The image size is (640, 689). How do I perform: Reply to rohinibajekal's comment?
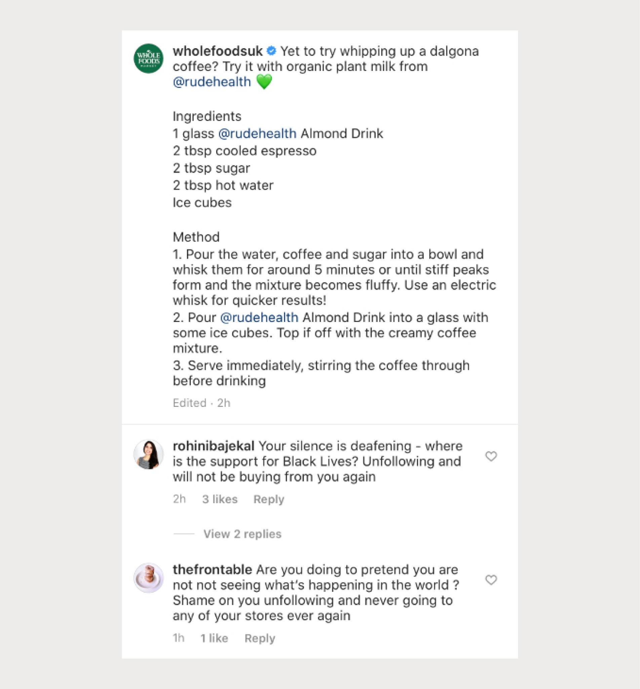point(269,499)
